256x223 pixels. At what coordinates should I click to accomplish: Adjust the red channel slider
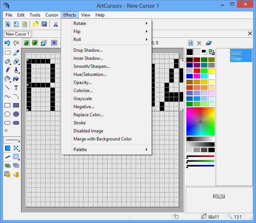[200, 156]
